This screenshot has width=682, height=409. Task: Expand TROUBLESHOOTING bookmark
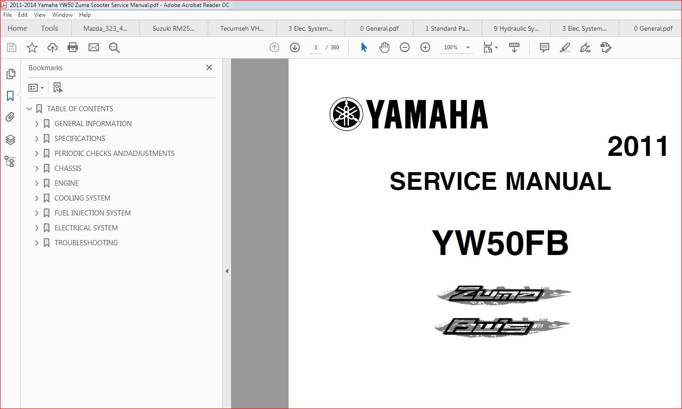[37, 243]
